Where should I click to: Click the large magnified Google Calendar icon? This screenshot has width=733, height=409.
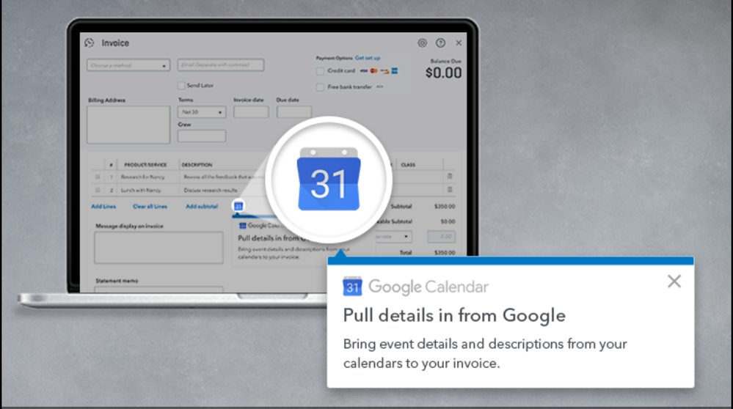[329, 180]
